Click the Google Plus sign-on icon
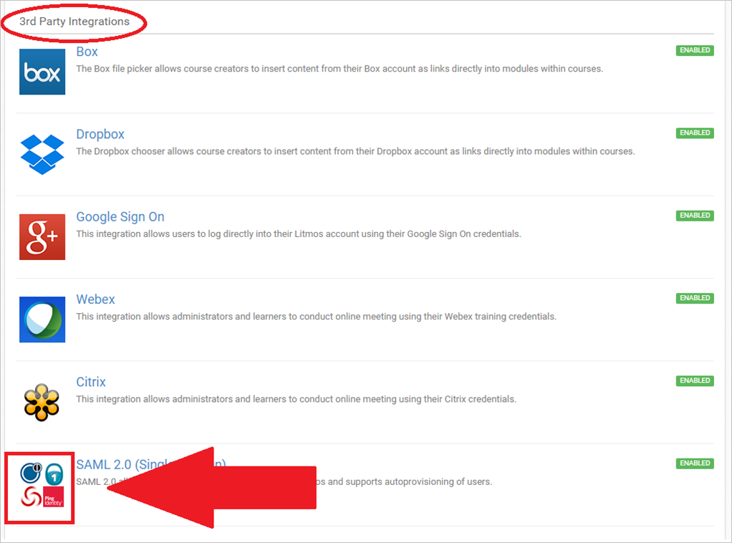The image size is (732, 543). coord(42,236)
